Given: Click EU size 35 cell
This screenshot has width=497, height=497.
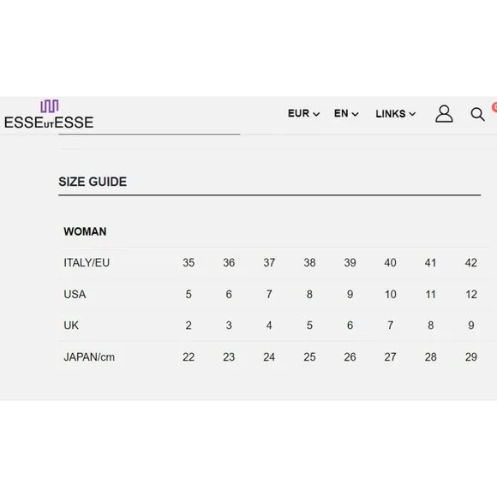Looking at the screenshot, I should coord(189,263).
